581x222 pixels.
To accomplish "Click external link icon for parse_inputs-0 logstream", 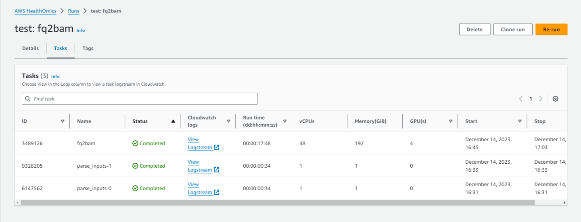I will (x=217, y=193).
